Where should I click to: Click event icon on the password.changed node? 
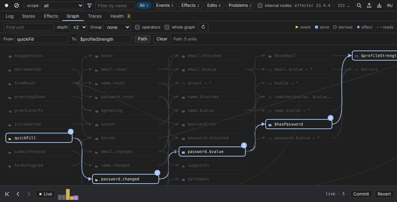tap(97, 180)
